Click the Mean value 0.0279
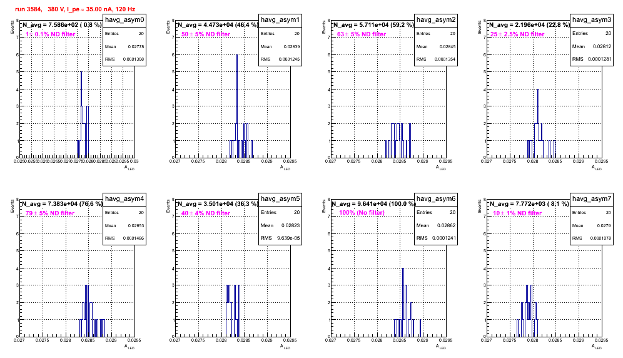Image resolution: width=623 pixels, height=358 pixels. point(604,225)
